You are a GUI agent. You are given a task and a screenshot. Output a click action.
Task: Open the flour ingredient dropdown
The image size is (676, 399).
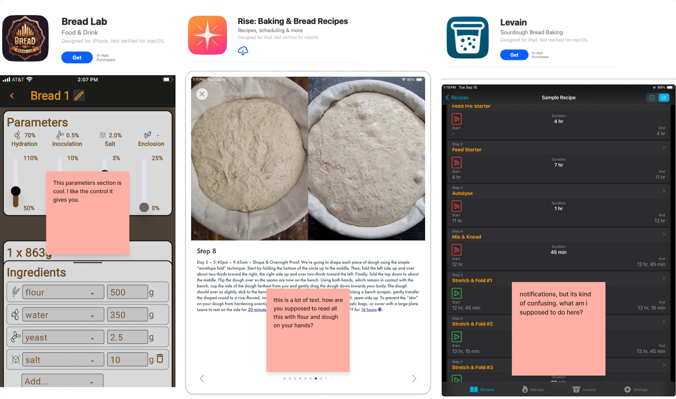tap(63, 292)
